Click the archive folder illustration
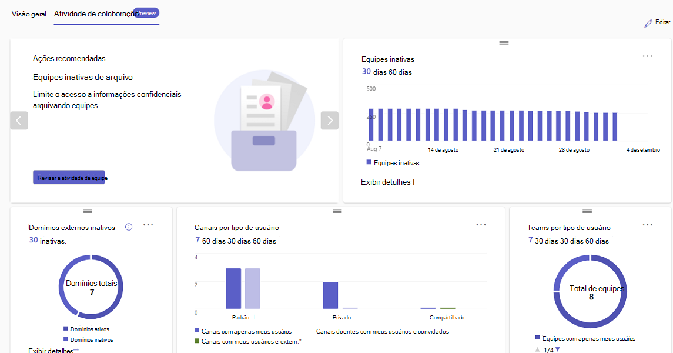673x353 pixels. pos(264,121)
